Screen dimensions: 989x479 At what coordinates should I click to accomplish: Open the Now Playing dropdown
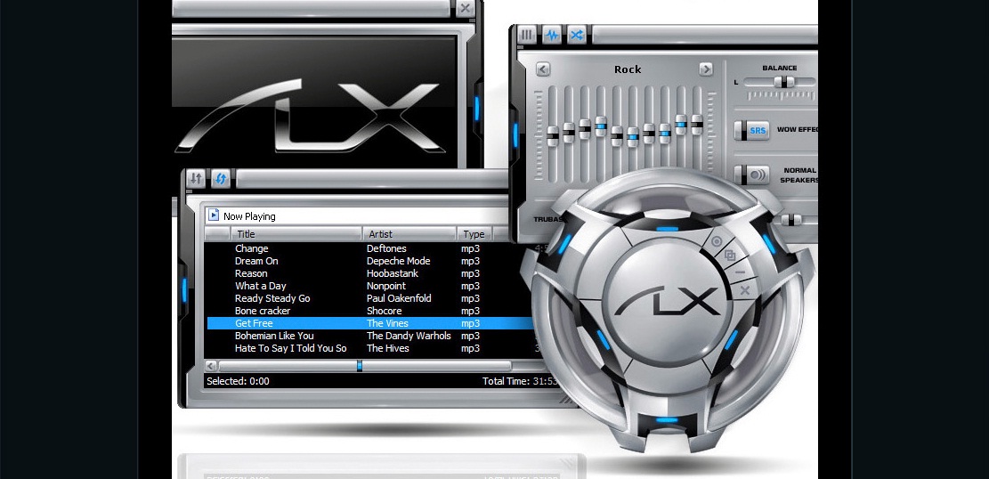tap(358, 215)
